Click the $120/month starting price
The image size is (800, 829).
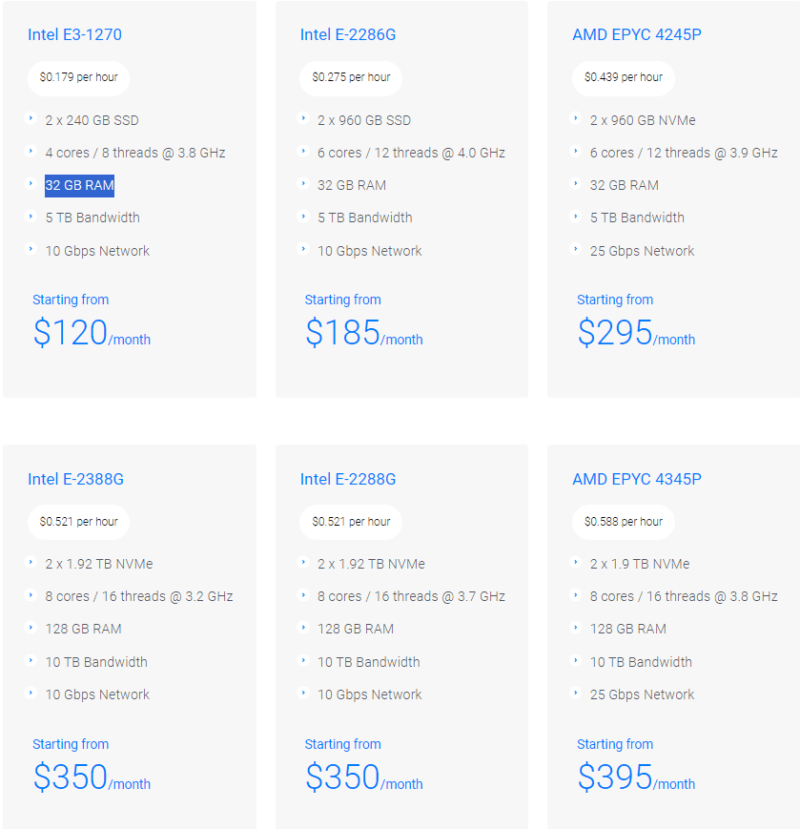coord(92,334)
